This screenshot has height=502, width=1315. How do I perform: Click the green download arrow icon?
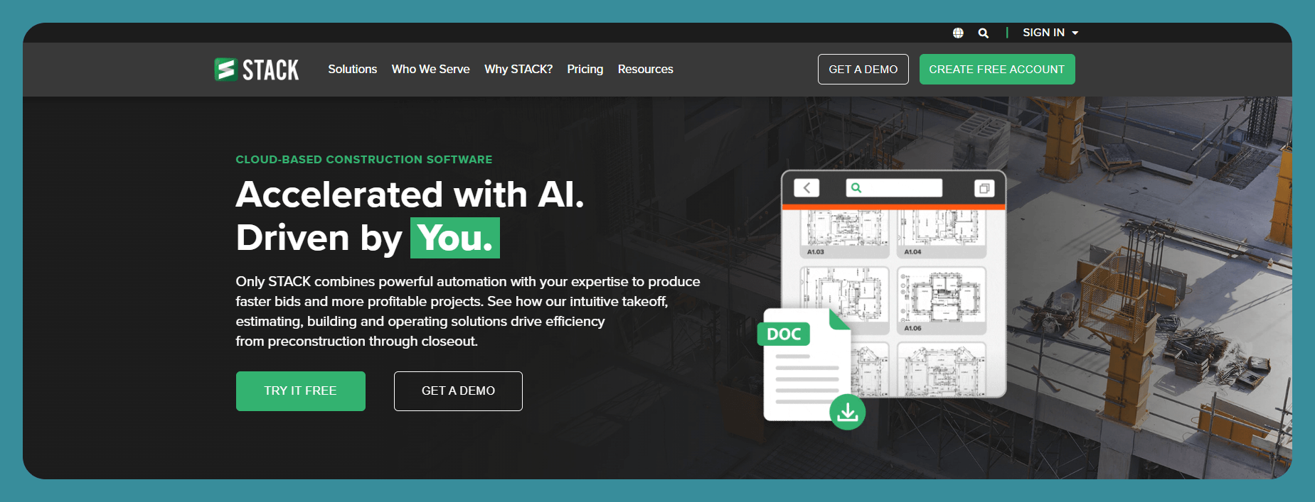(x=847, y=412)
